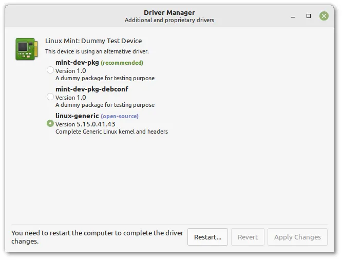Click 'Complete Generic Linux kernel and headers' description
The height and width of the screenshot is (260, 342).
[x=111, y=132]
